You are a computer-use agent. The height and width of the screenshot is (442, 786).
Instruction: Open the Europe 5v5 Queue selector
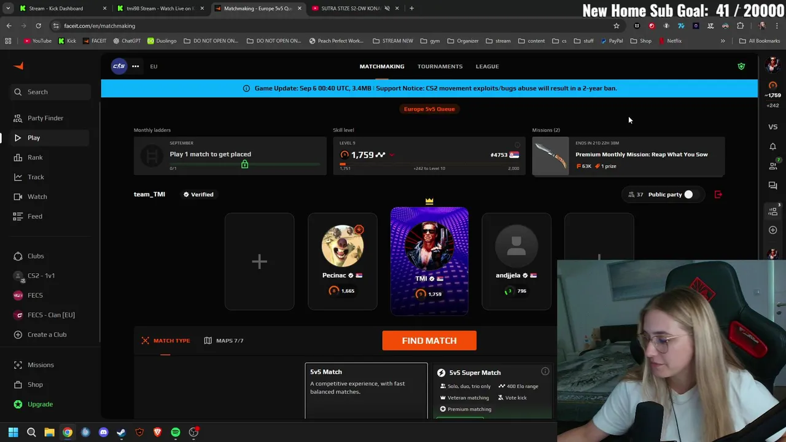[429, 109]
